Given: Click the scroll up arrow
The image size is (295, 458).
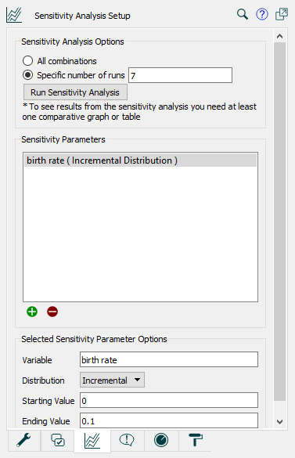Looking at the screenshot, I should click(x=279, y=36).
